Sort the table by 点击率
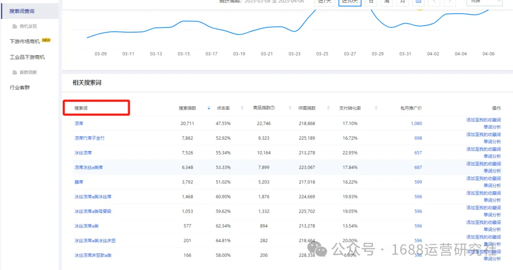513x270 pixels. (242, 108)
